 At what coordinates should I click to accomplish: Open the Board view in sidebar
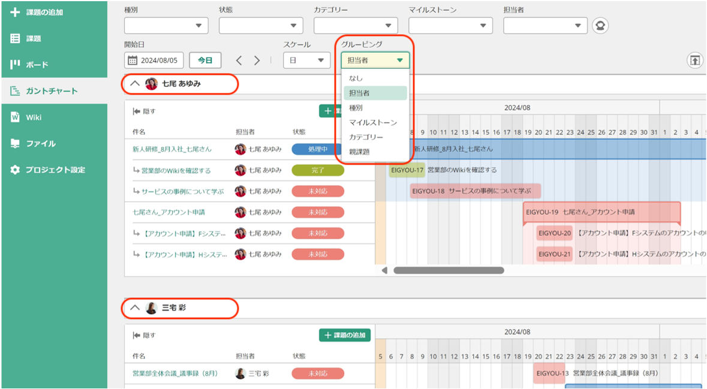(15, 65)
